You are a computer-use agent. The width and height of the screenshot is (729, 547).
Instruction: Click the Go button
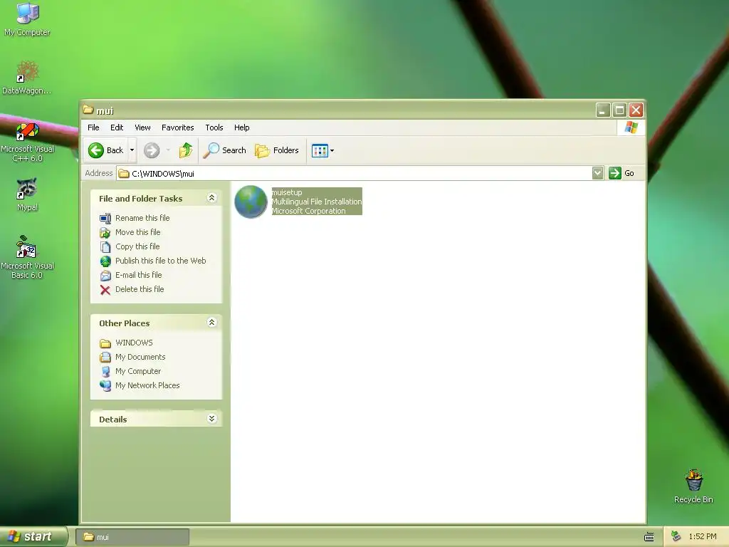tap(622, 173)
